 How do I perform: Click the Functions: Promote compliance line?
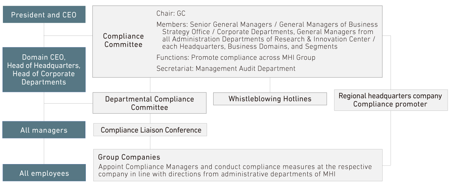[x=236, y=58]
